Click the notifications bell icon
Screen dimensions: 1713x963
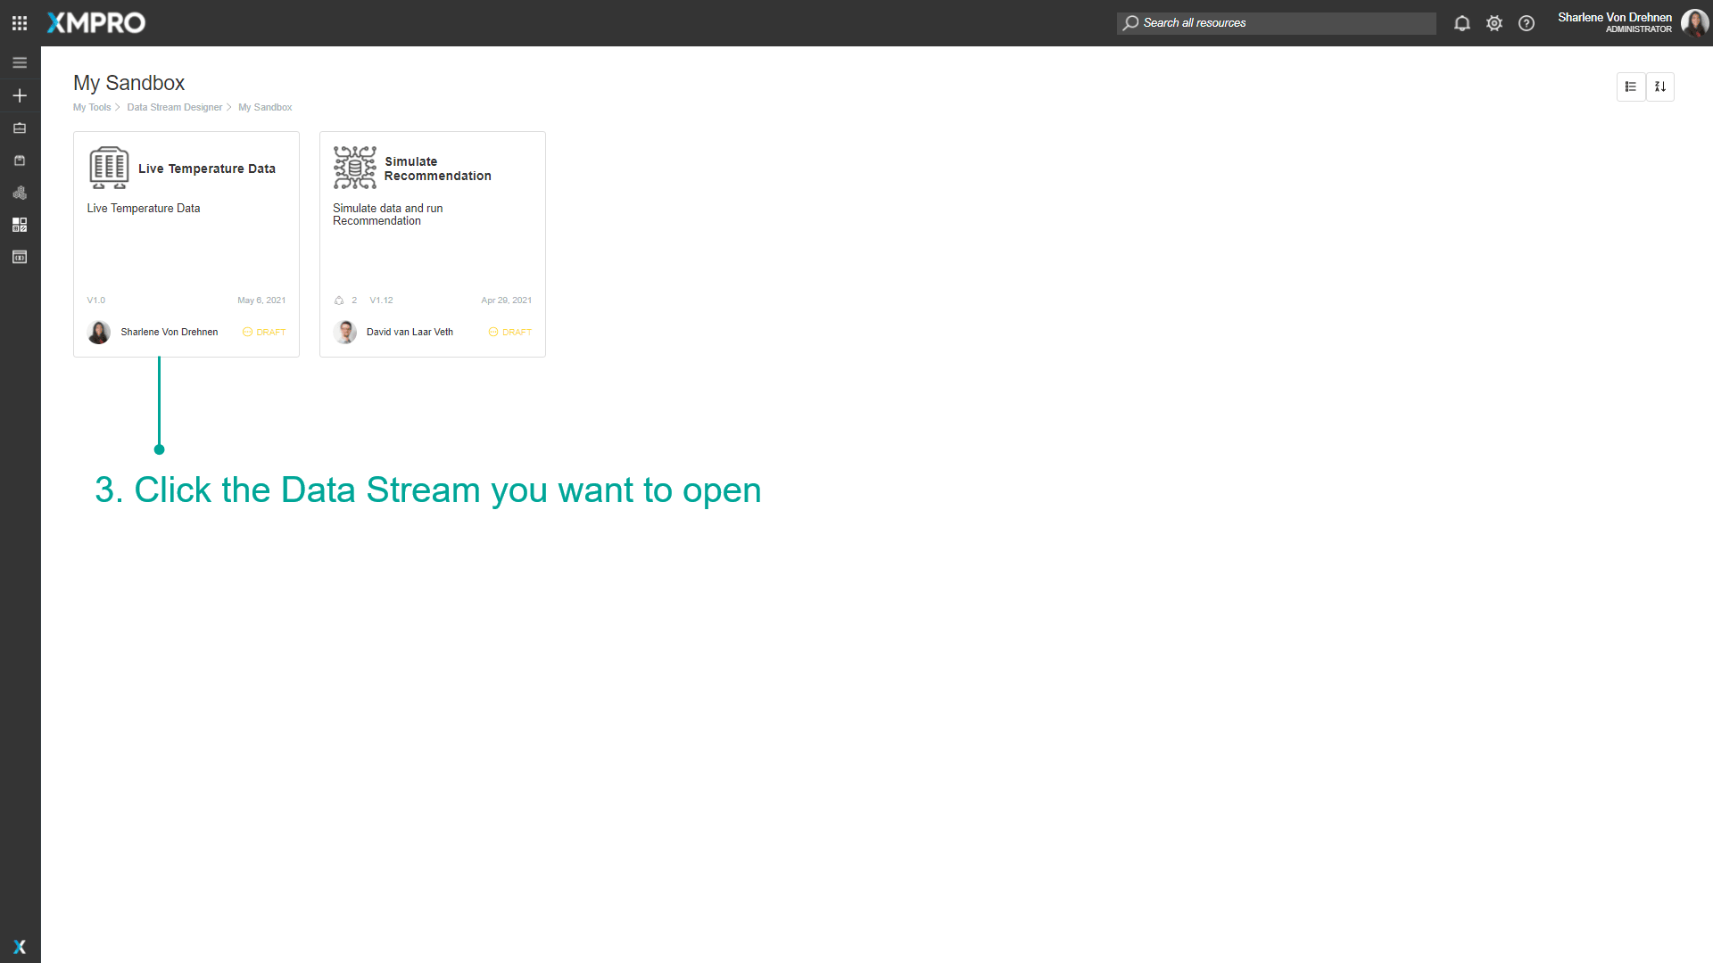click(1461, 23)
